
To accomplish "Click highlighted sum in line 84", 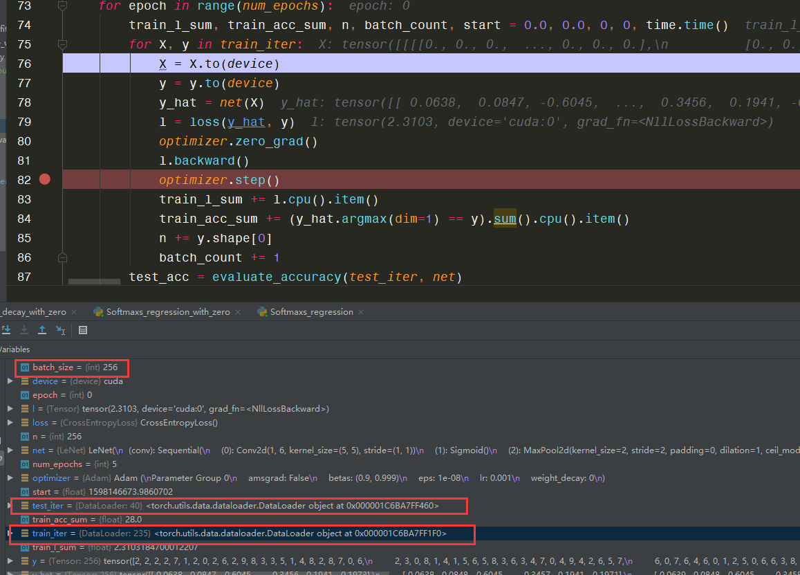I will pos(505,219).
